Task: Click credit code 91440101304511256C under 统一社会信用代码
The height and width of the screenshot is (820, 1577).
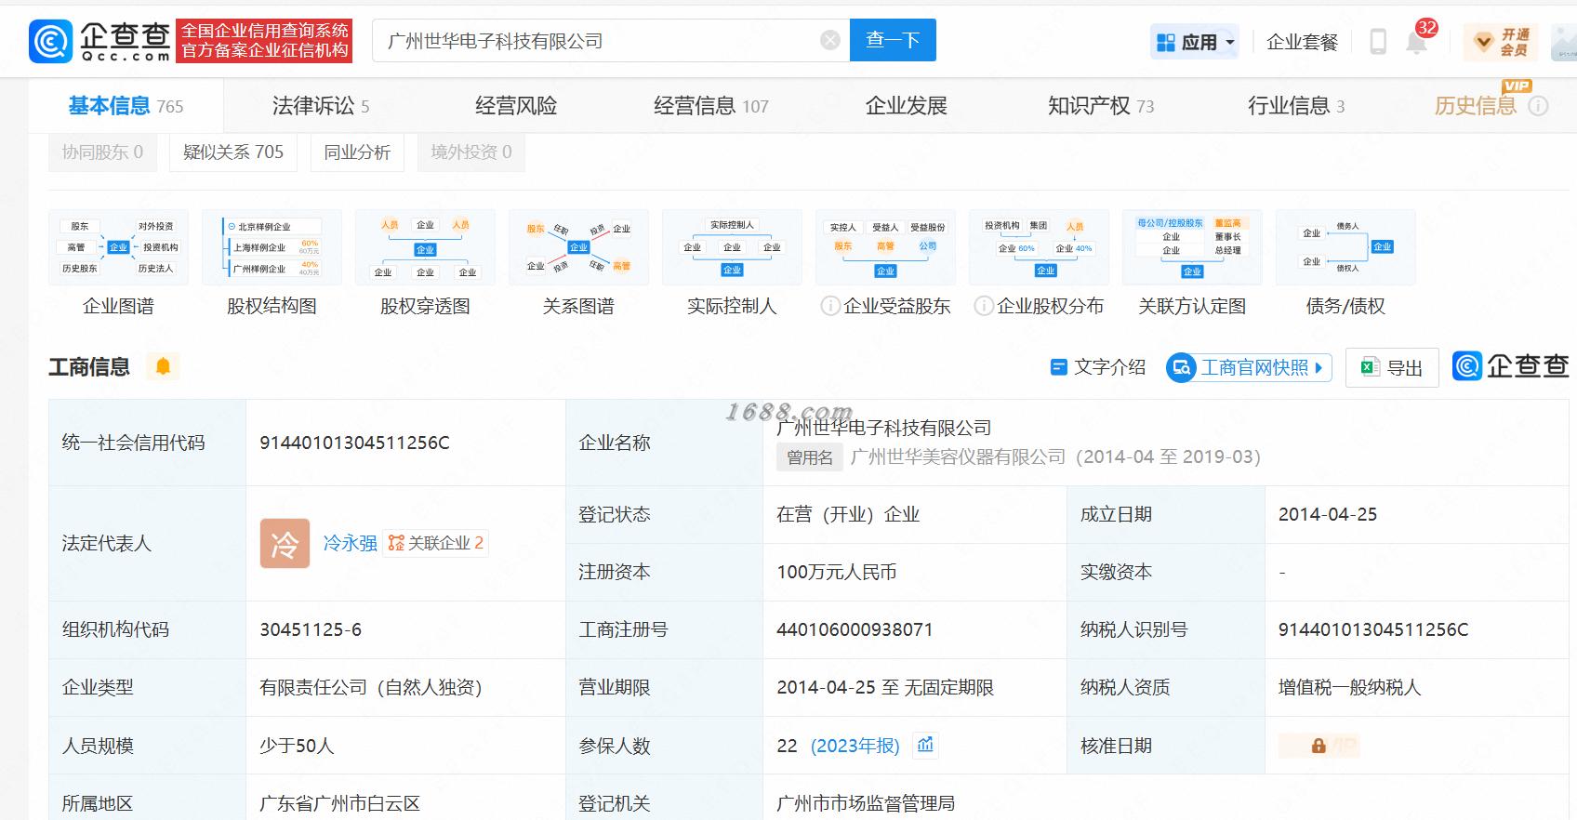Action: click(x=354, y=443)
